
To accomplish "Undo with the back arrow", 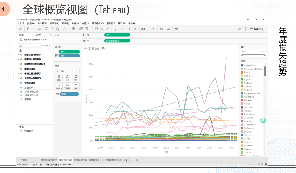I will (x=28, y=29).
